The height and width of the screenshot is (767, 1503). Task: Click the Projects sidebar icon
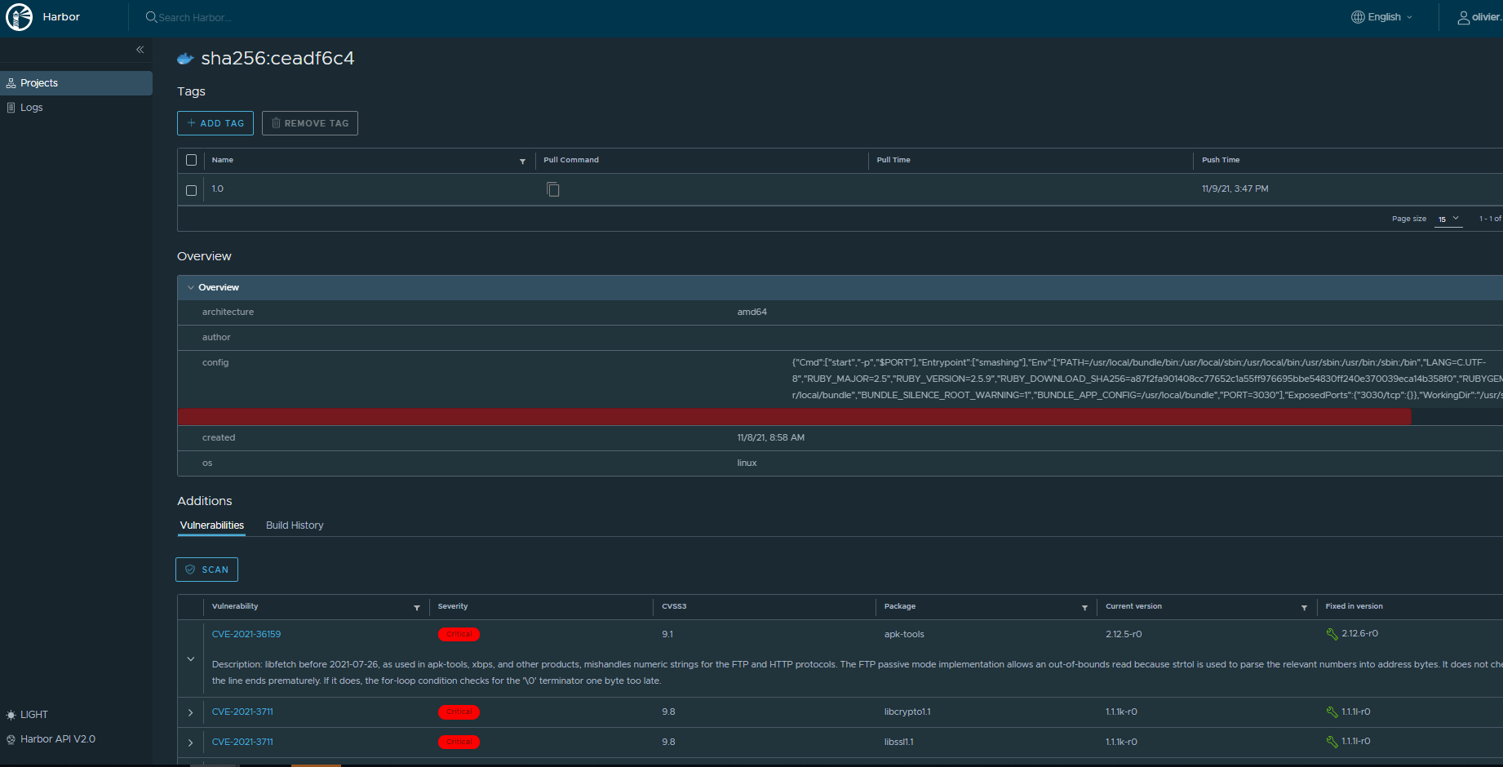[11, 83]
